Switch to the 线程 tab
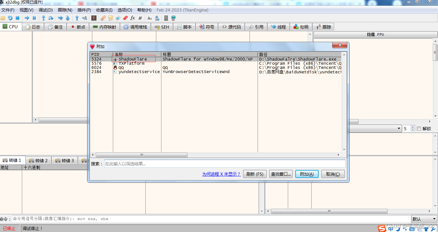The height and width of the screenshot is (232, 438). coord(278,27)
